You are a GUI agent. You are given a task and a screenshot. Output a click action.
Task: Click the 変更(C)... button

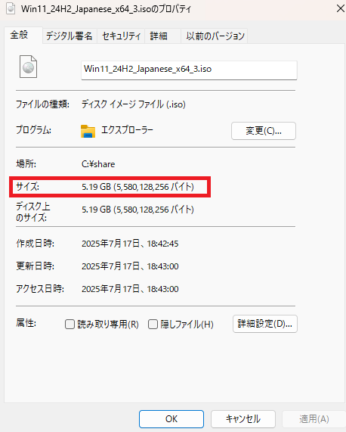click(x=264, y=131)
